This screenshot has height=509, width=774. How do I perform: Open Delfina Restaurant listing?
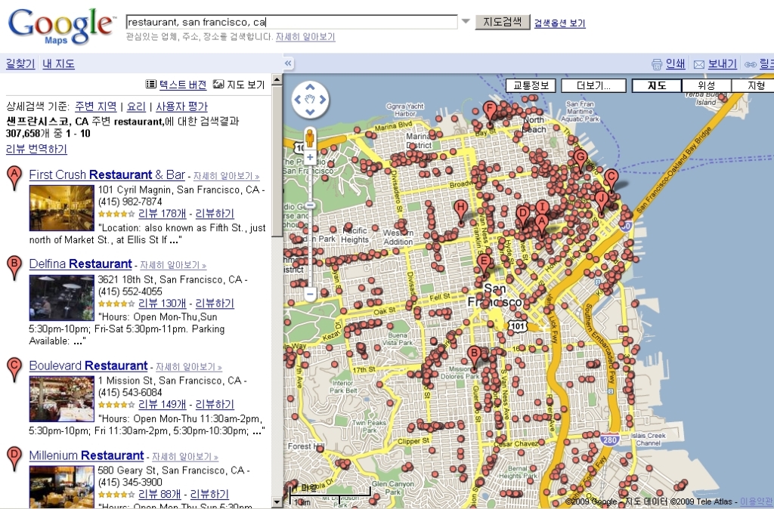80,264
